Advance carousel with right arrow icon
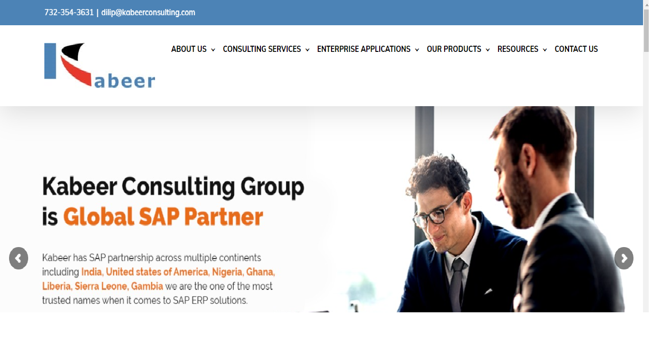This screenshot has height=338, width=664. [624, 258]
